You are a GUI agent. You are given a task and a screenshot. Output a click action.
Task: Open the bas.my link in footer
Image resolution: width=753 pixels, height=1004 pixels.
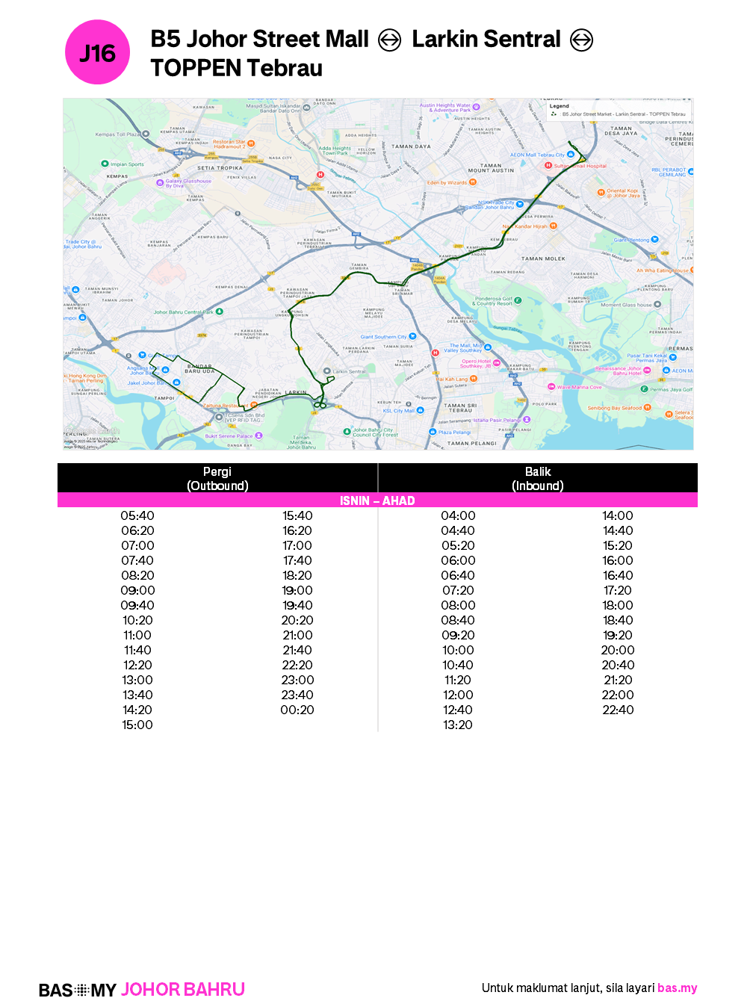click(677, 988)
